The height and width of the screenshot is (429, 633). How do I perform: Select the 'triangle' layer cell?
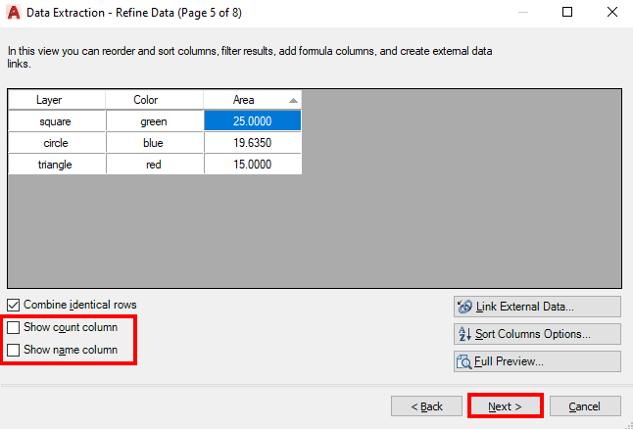point(57,165)
